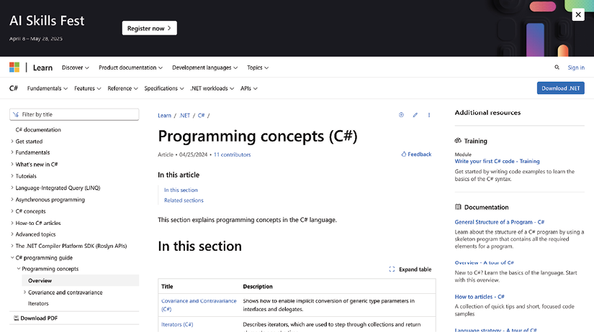Click the Learn breadcrumb link

pyautogui.click(x=164, y=115)
